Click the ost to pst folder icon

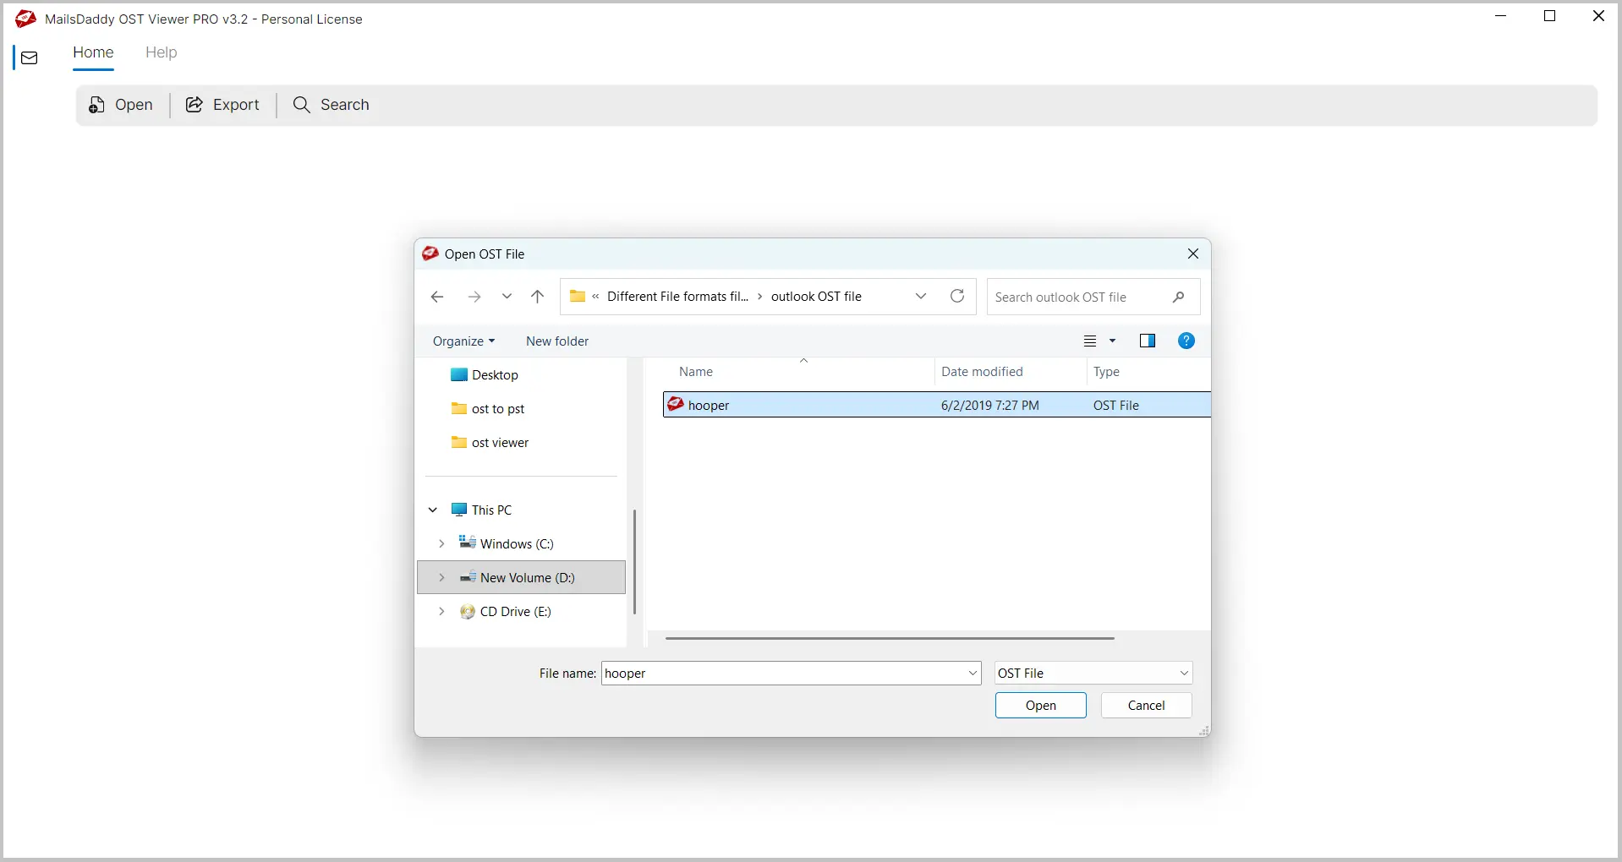(x=459, y=408)
